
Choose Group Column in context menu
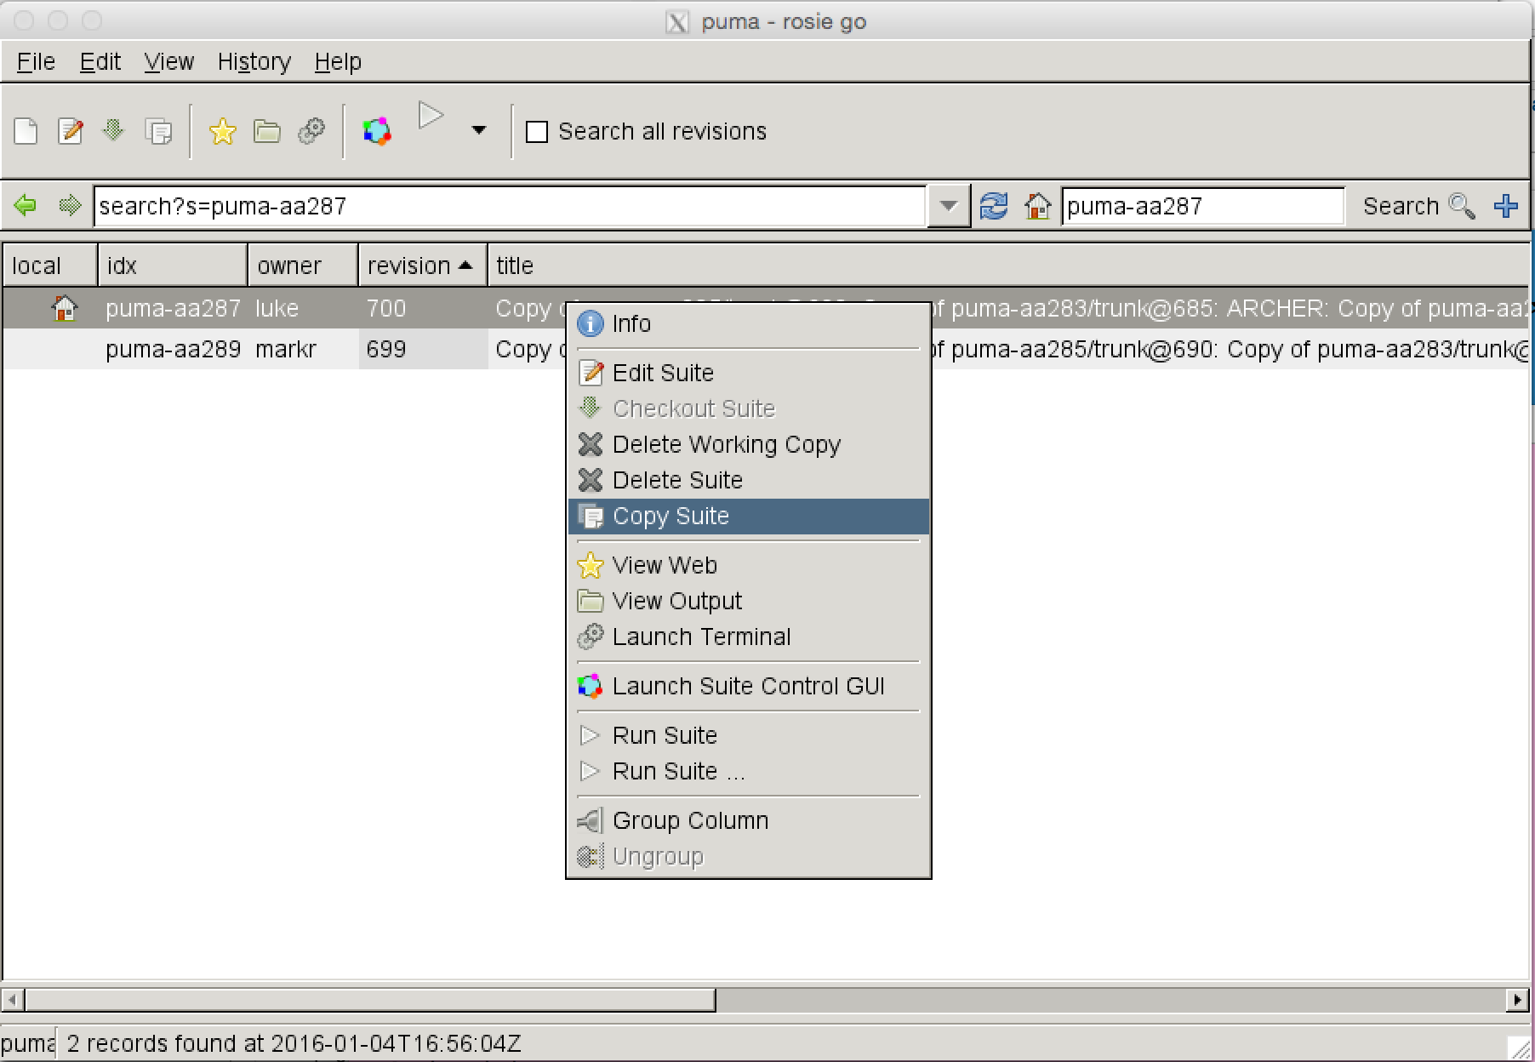[x=749, y=820]
